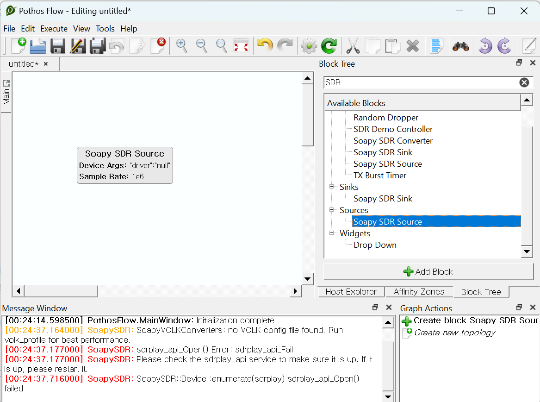Click the green circular refresh arrow icon
Screen dimensions: 540x402
point(329,46)
